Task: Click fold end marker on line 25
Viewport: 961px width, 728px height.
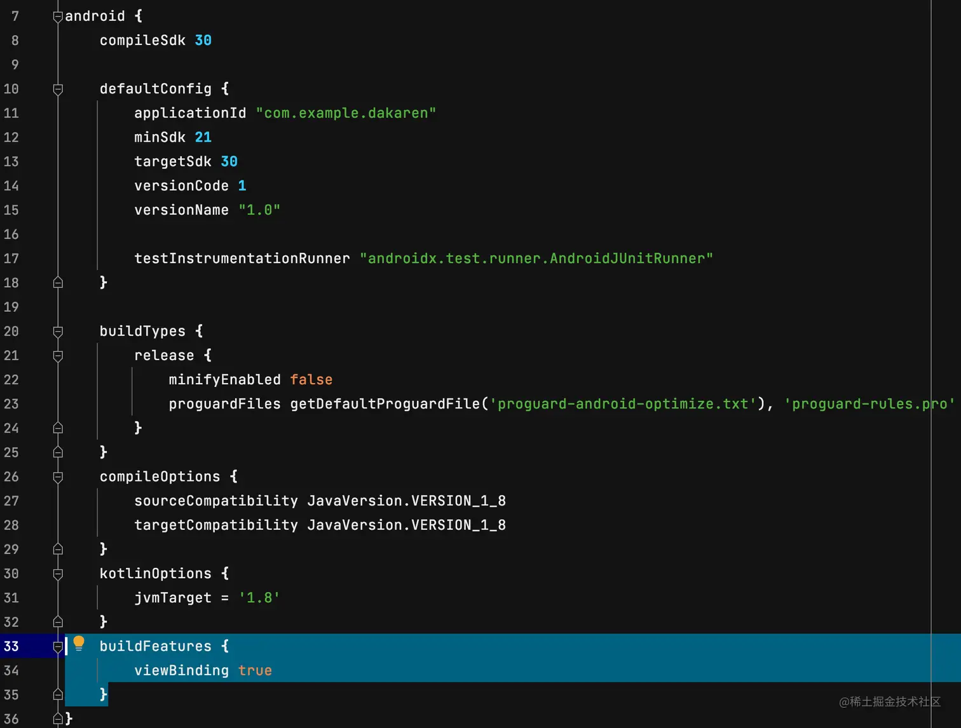Action: (58, 452)
